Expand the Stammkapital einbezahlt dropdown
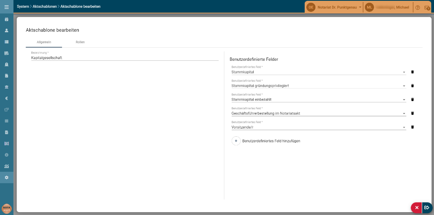This screenshot has height=215, width=434. pyautogui.click(x=404, y=100)
